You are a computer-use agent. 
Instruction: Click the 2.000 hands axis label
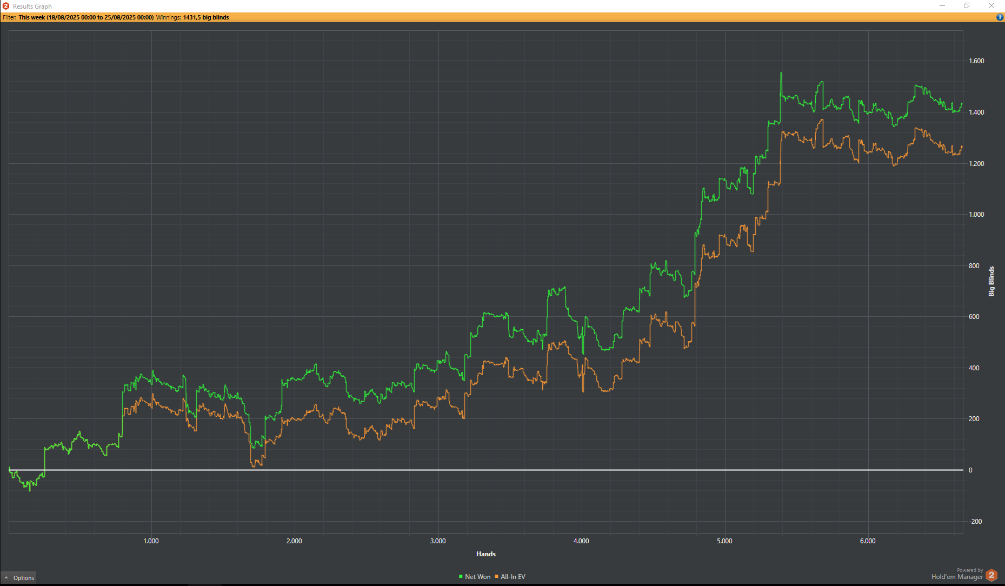(x=294, y=541)
